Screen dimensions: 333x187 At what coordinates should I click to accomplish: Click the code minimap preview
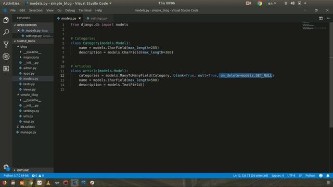314,25
